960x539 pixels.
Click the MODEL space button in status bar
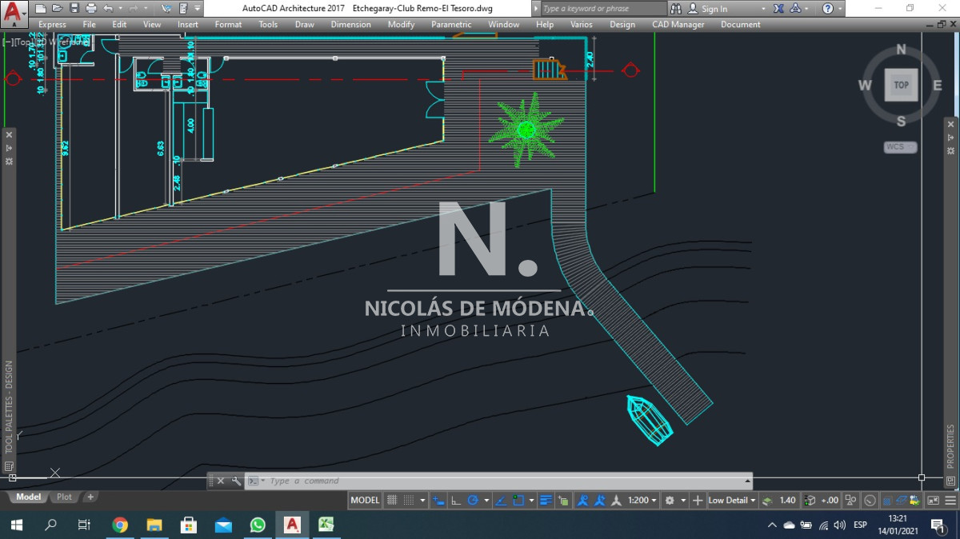(365, 501)
